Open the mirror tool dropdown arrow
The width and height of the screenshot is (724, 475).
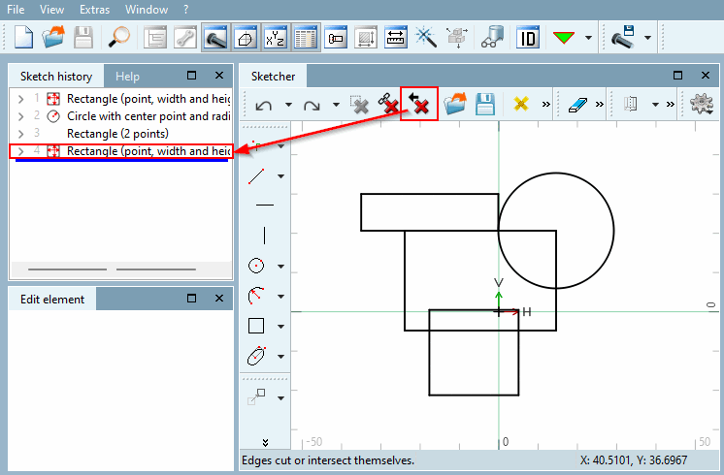(x=655, y=105)
